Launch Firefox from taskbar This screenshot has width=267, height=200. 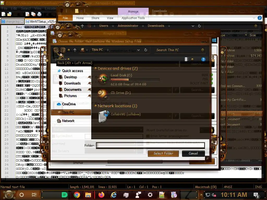101,195
